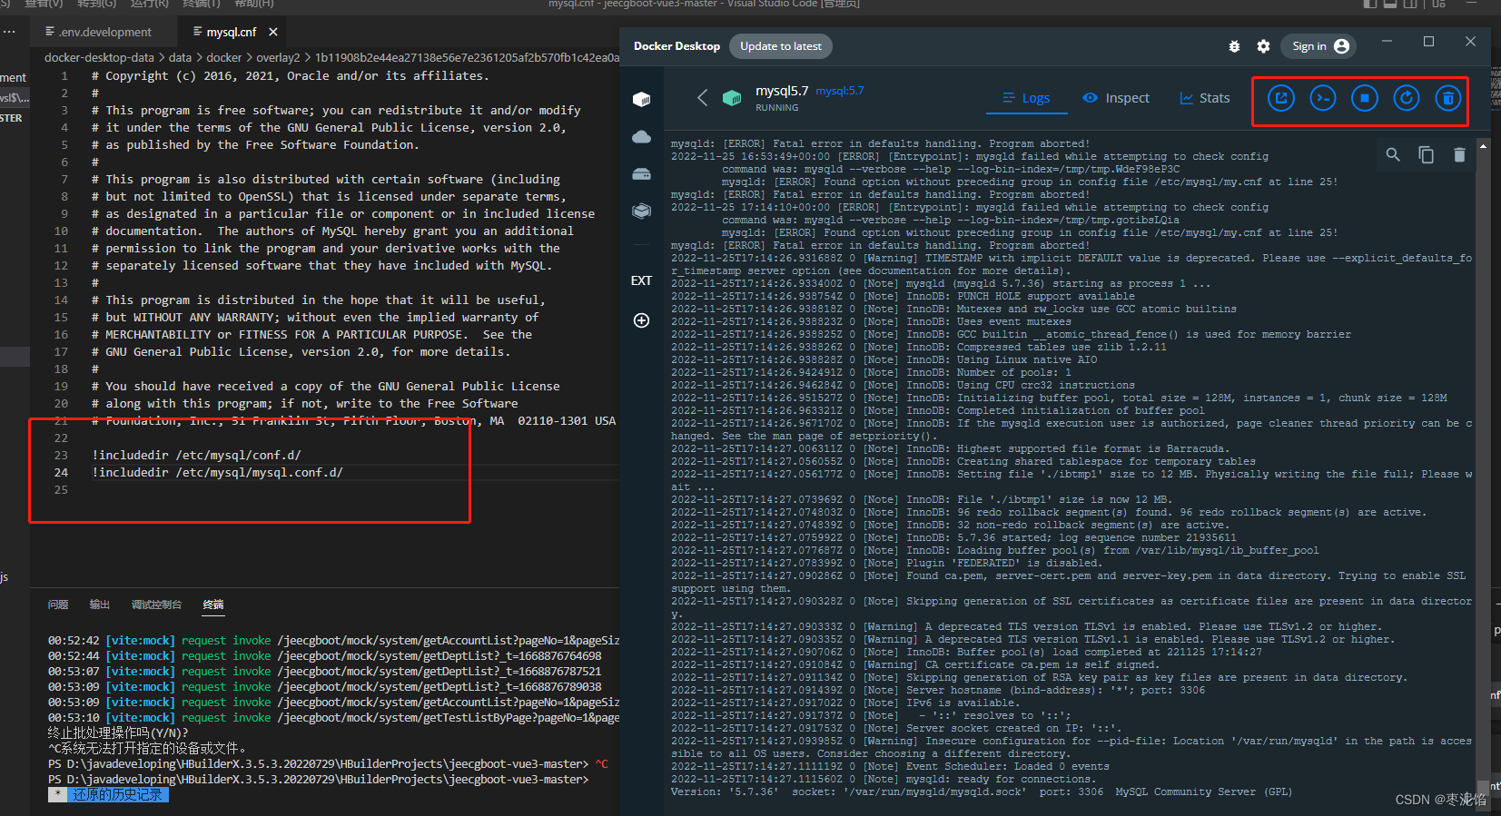Screen dimensions: 1501x816
Task: Click the 'Plugin FEDERATED is disabled' log line
Action: [x=886, y=563]
